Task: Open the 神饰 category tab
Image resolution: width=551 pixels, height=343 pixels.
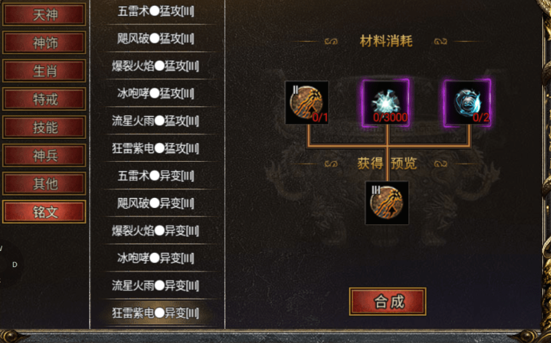Action: tap(44, 42)
